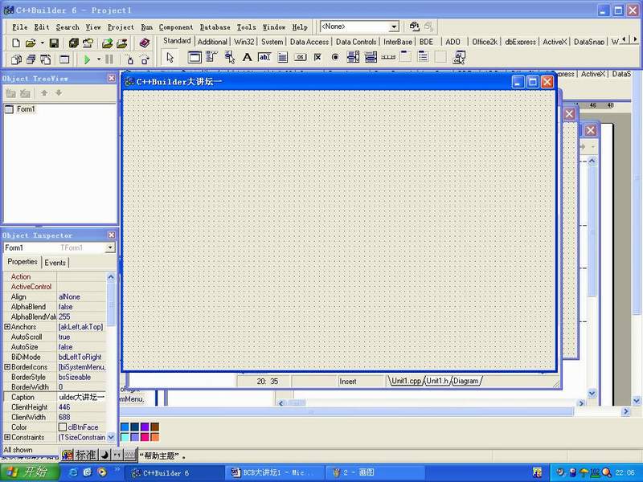Screen dimensions: 643x482
Task: Switch to the Win32 palette tab
Action: coord(244,42)
